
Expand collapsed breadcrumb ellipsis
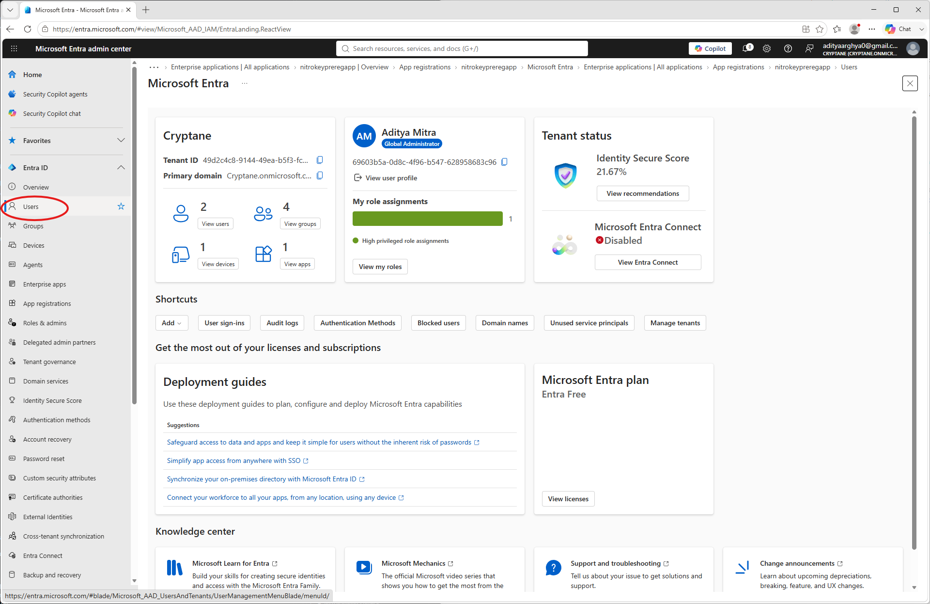[154, 67]
